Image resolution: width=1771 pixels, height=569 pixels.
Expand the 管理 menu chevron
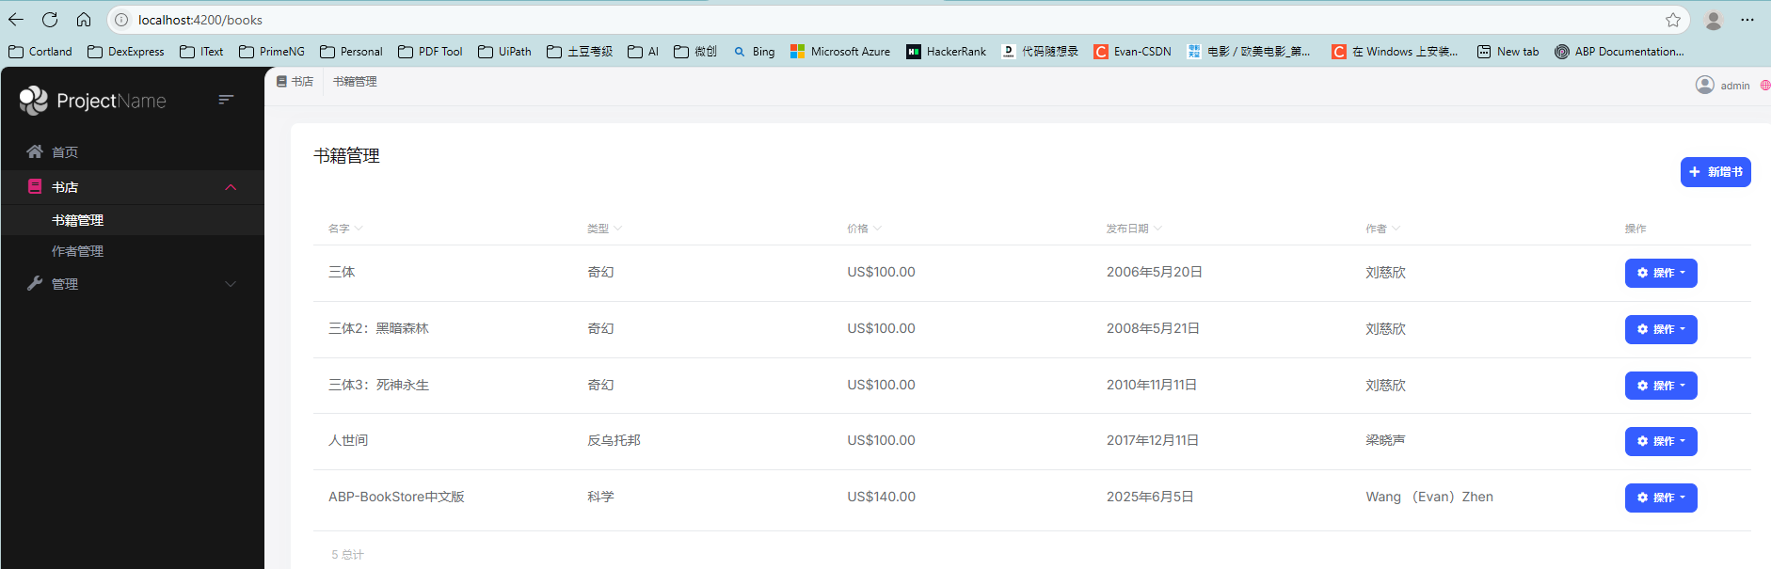click(x=231, y=284)
